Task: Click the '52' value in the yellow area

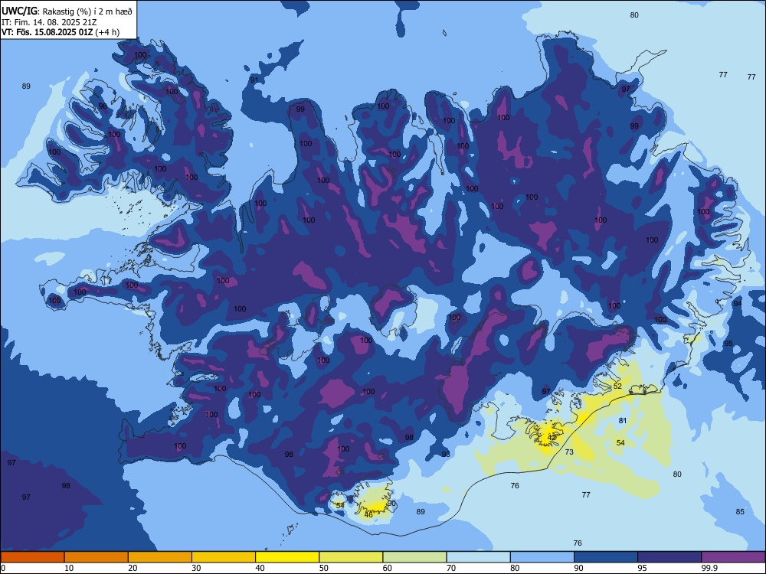Action: coord(617,386)
